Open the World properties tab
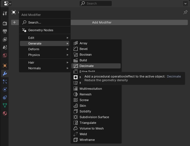This screenshot has width=190, height=146. [x=5, y=55]
